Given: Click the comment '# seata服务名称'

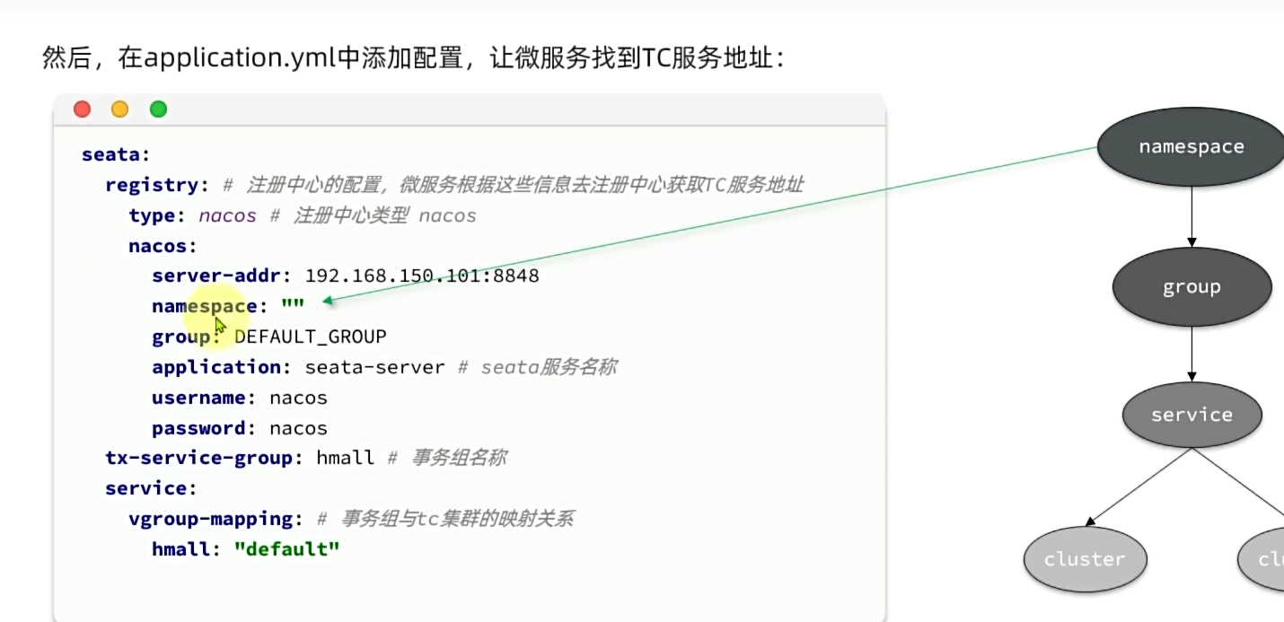Looking at the screenshot, I should (x=536, y=367).
